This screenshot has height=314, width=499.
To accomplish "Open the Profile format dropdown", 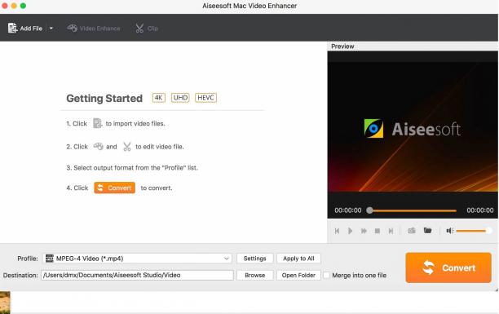I will coord(137,259).
